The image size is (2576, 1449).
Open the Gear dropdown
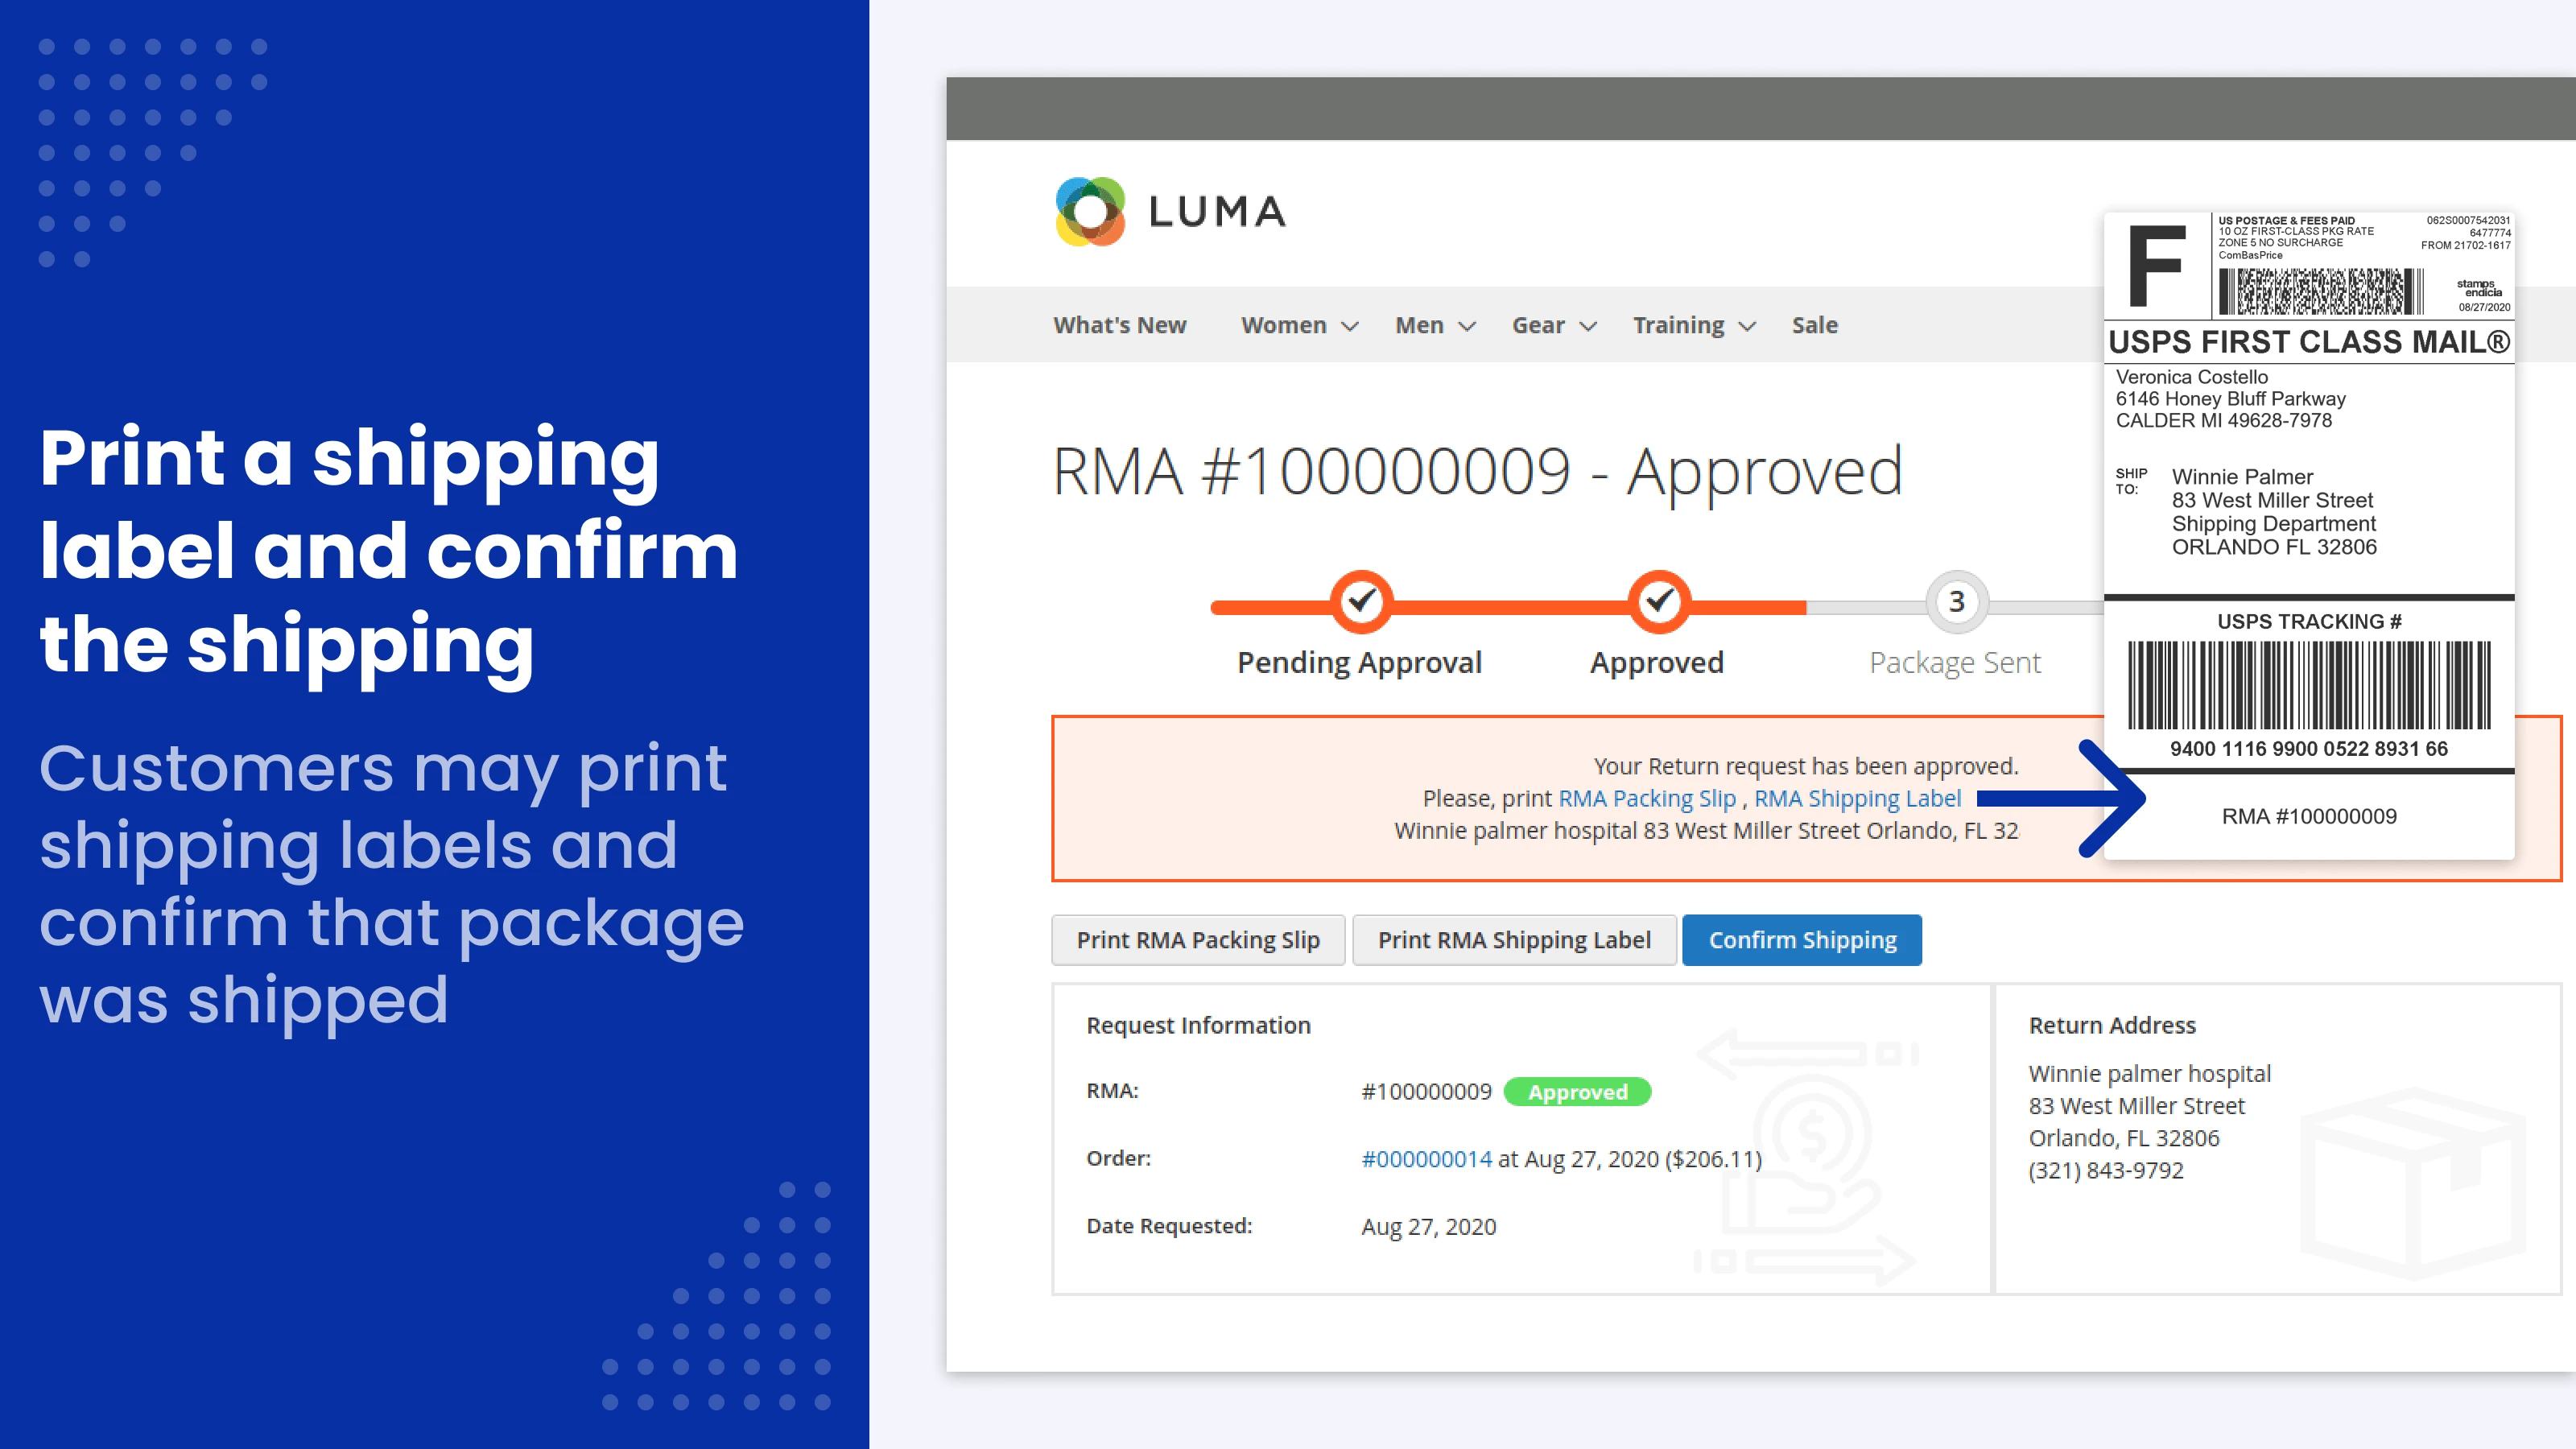click(1539, 325)
